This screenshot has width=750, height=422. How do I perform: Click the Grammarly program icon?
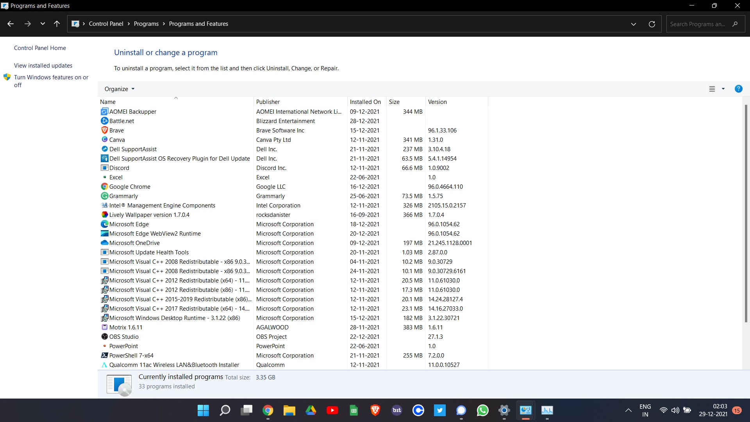coord(104,196)
